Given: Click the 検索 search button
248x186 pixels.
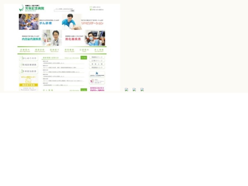Looking at the screenshot, I should [72, 11].
